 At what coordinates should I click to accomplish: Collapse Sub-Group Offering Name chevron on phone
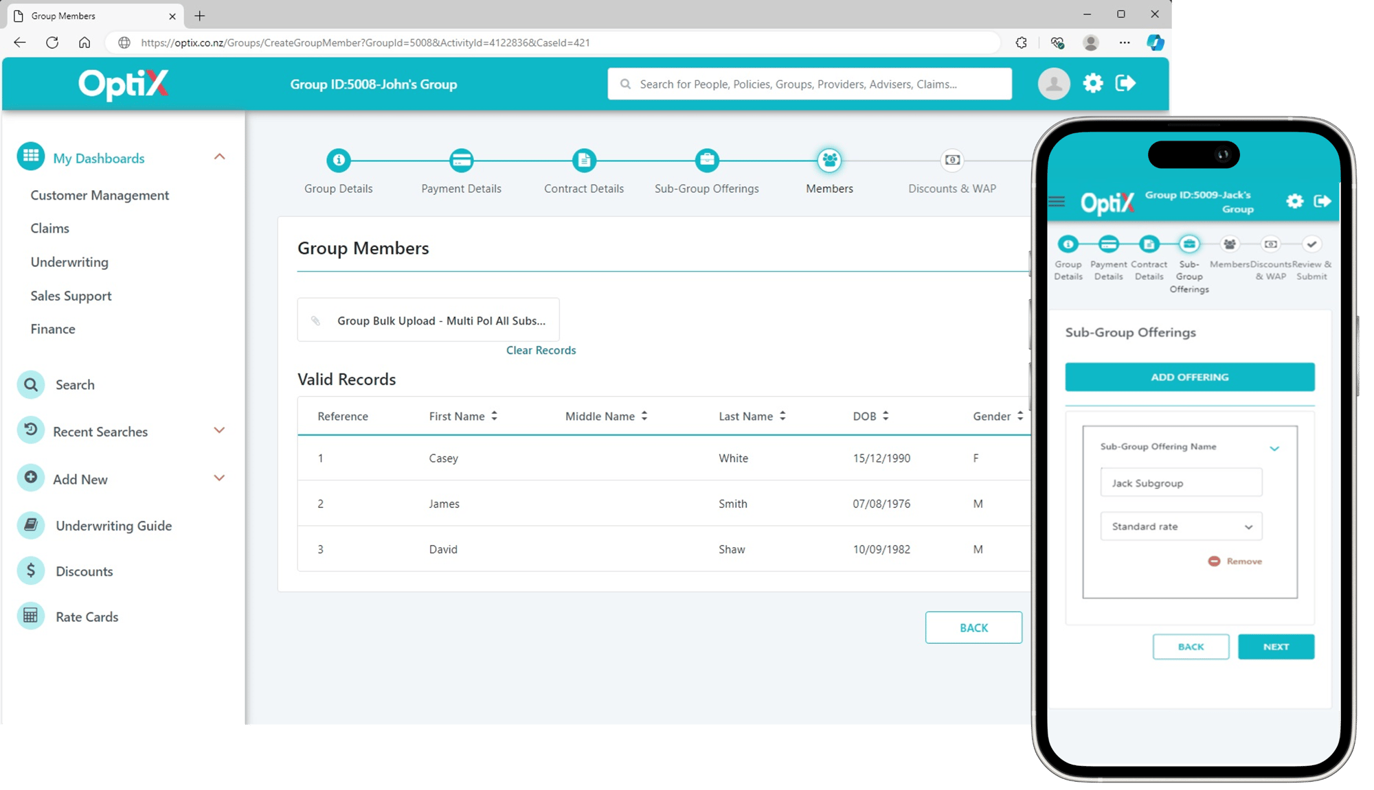pos(1274,448)
